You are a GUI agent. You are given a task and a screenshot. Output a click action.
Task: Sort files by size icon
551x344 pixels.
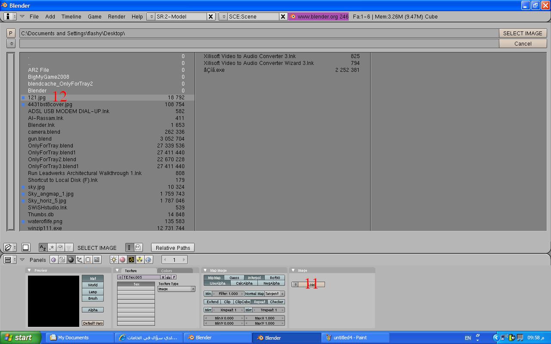pyautogui.click(x=69, y=248)
